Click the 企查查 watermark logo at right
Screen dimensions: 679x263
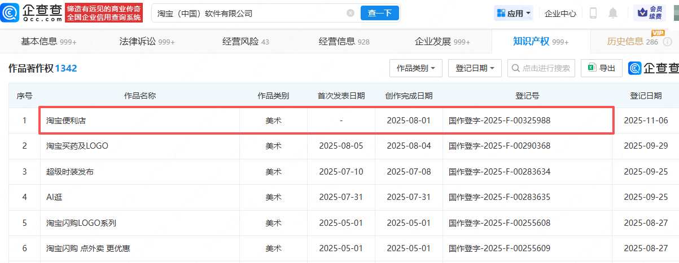(654, 68)
